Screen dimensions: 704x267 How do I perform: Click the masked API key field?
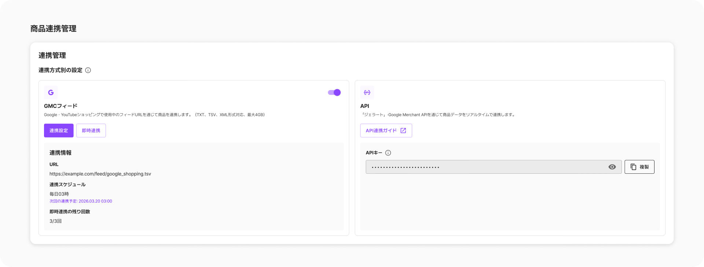click(x=484, y=167)
